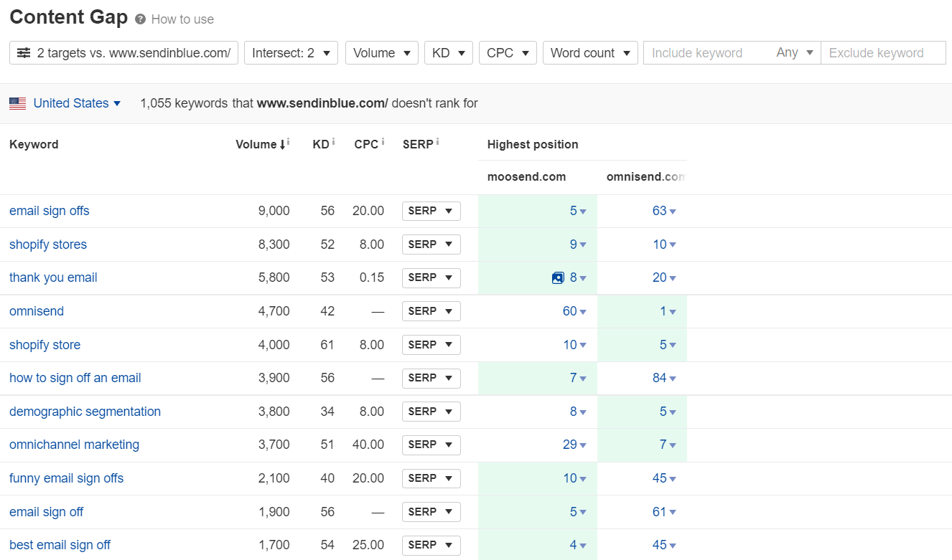Focus the Exclude keyword input field
Viewport: 952px width, 560px height.
[883, 53]
